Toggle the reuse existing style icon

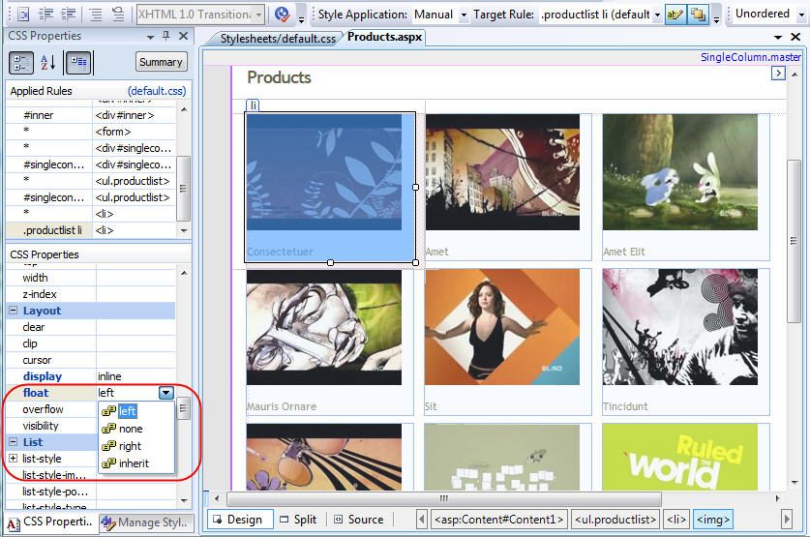click(x=698, y=15)
